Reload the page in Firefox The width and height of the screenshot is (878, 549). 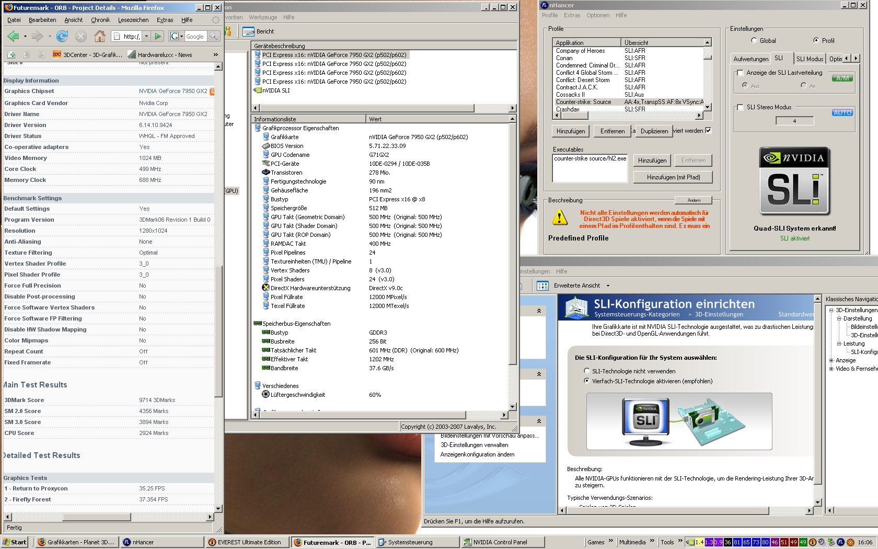pyautogui.click(x=62, y=36)
